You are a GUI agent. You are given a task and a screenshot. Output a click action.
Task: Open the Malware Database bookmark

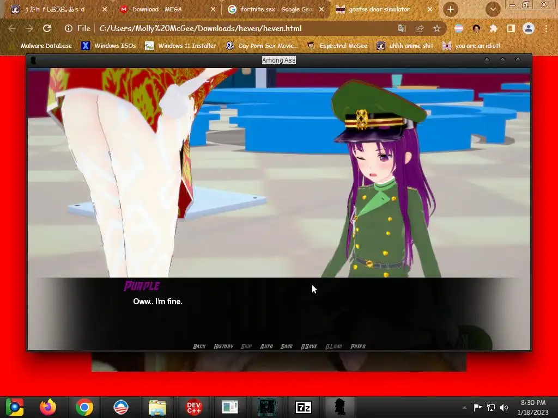click(46, 46)
